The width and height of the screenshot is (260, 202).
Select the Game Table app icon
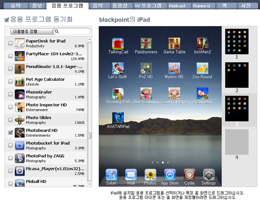click(x=174, y=43)
